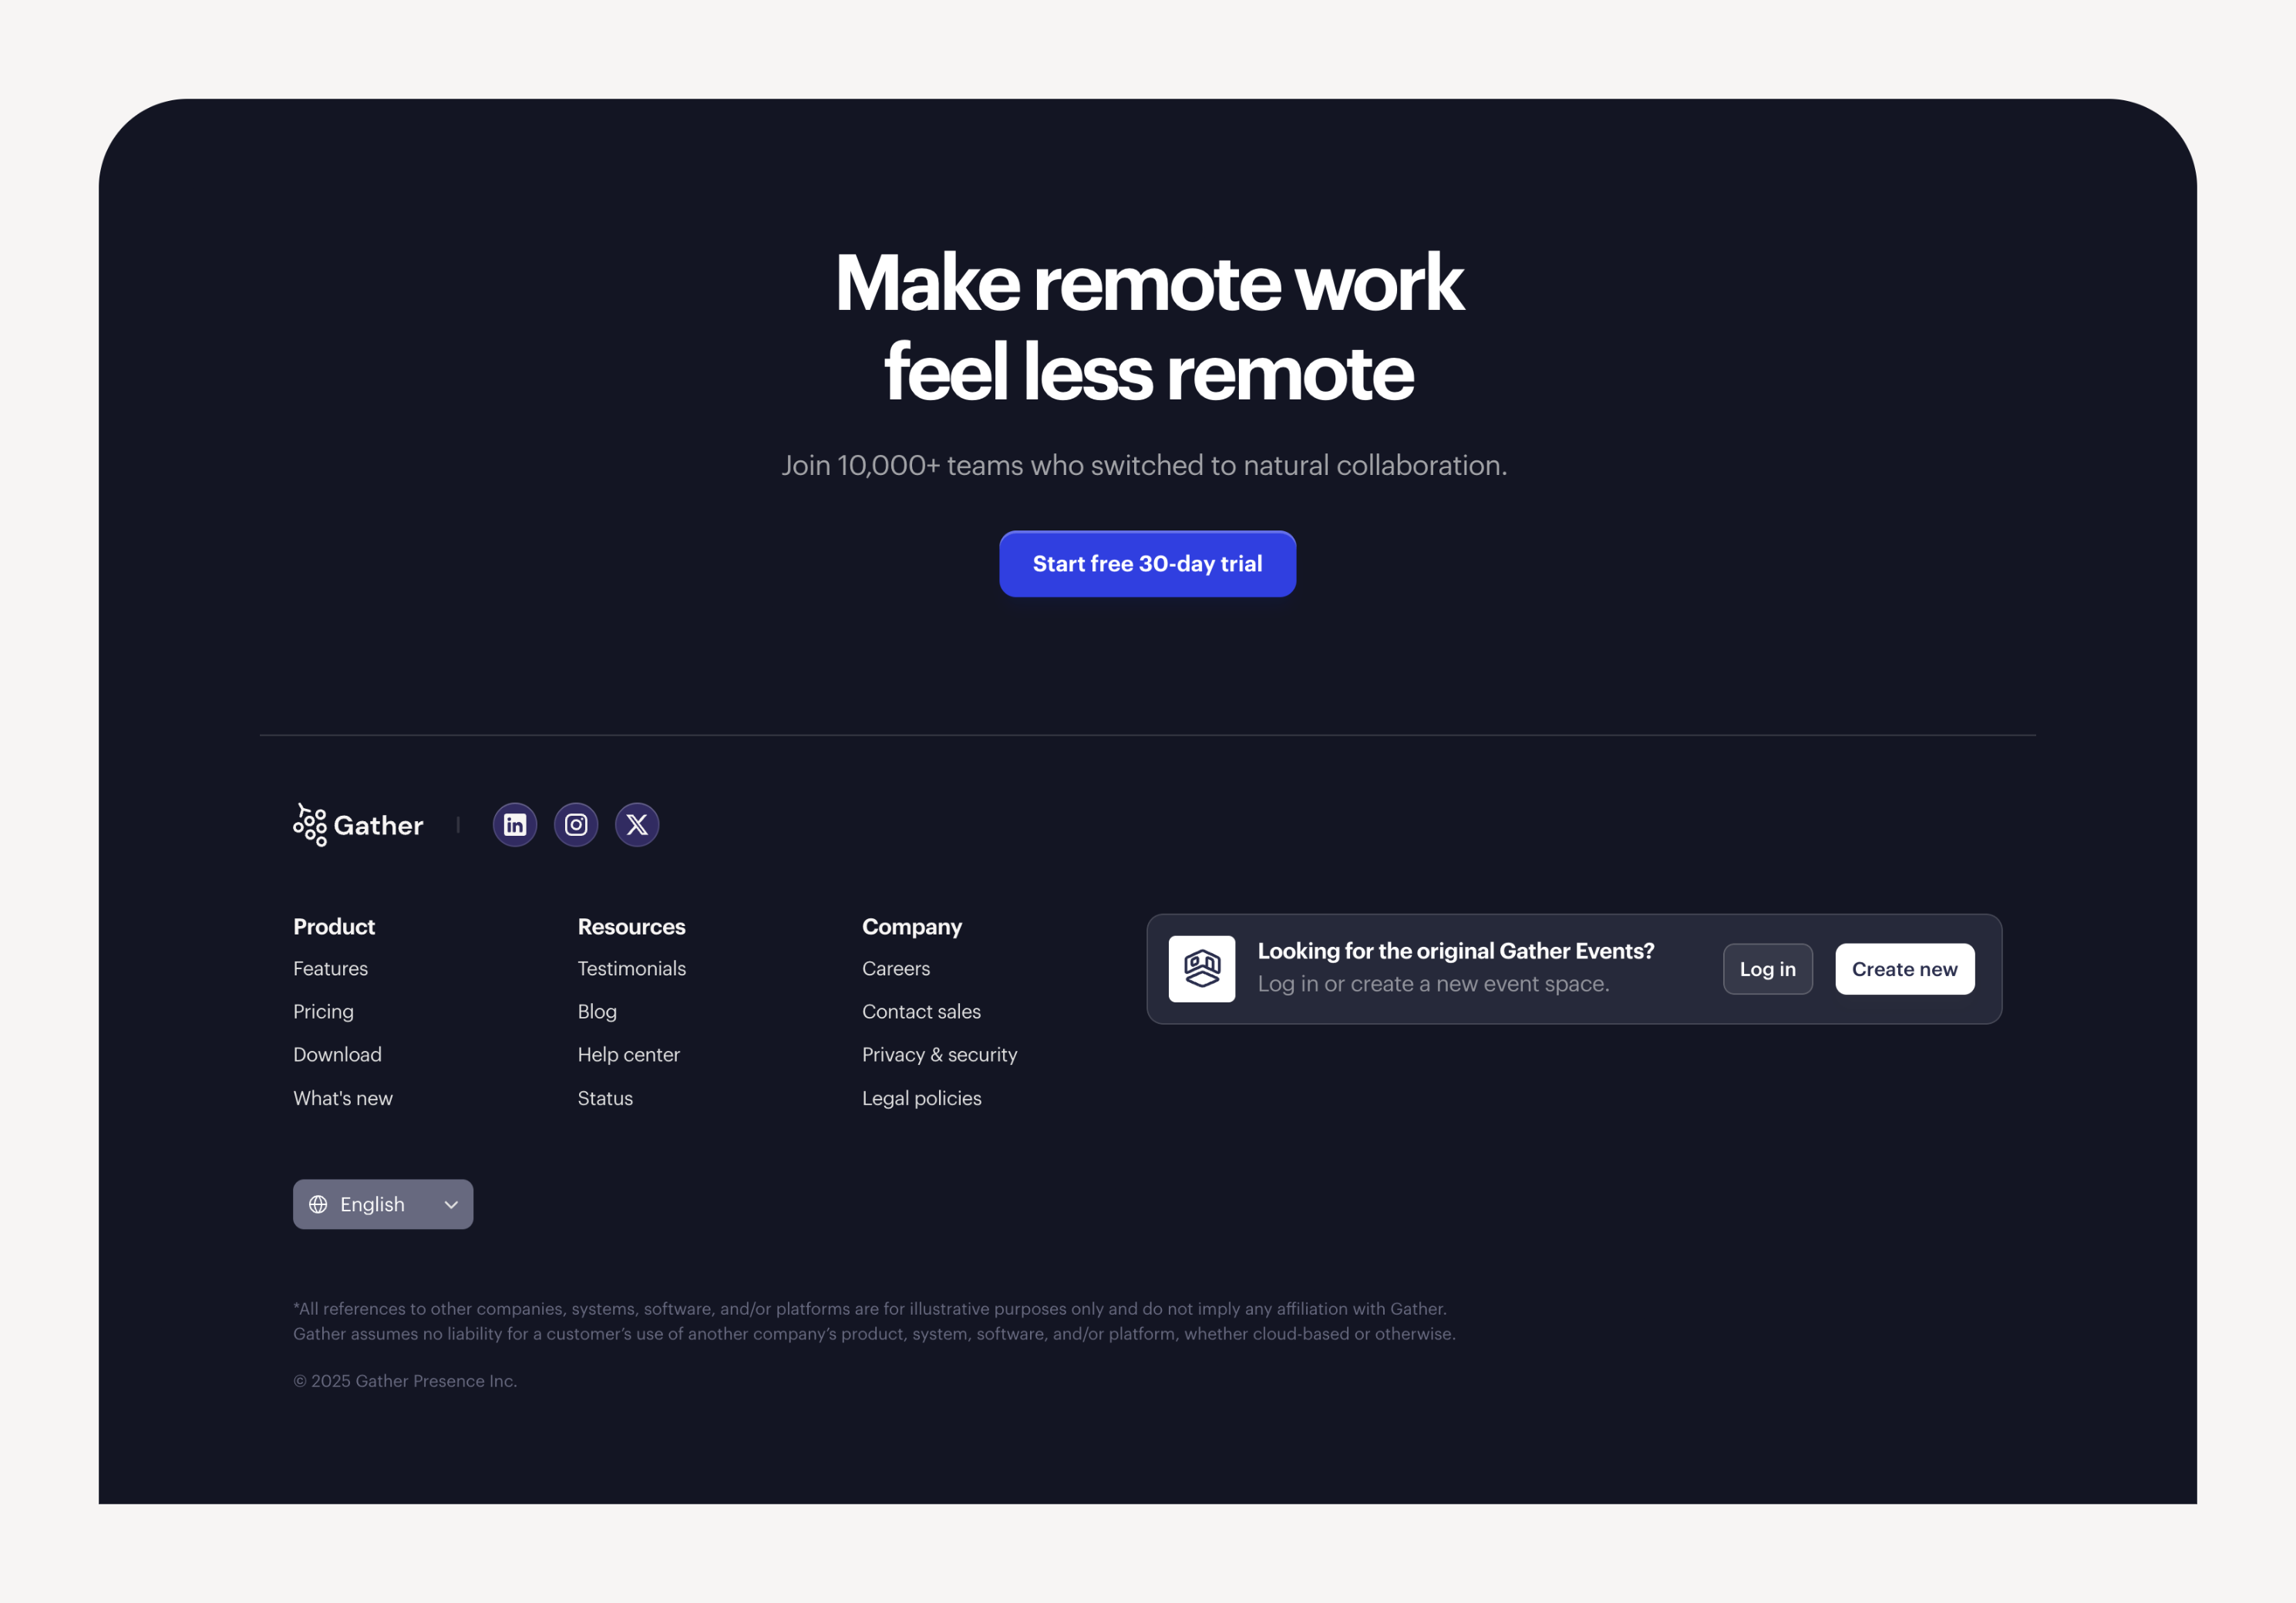Click Start free 30-day trial
The width and height of the screenshot is (2296, 1603).
coord(1147,563)
